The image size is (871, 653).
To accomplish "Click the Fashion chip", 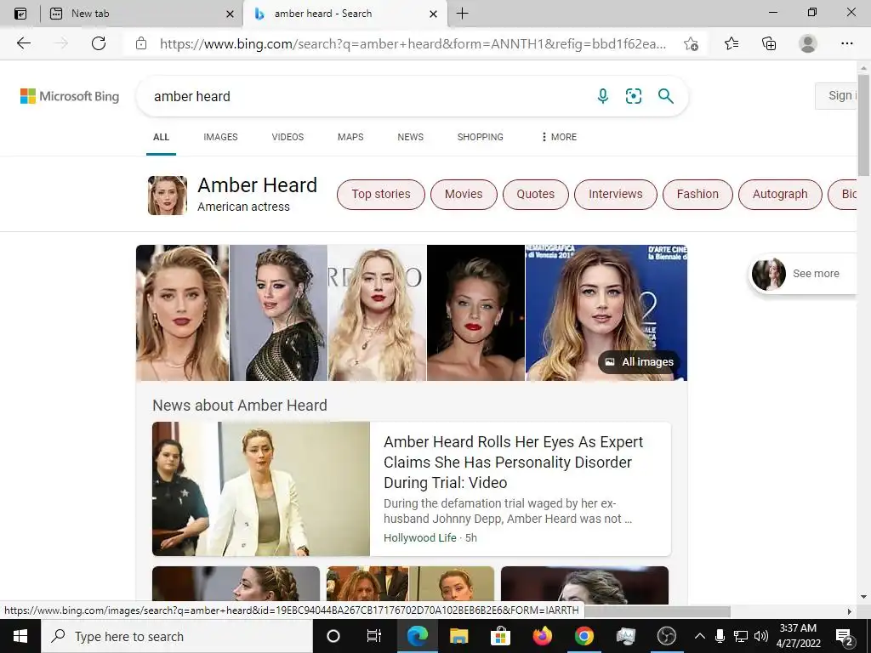I will tap(697, 195).
